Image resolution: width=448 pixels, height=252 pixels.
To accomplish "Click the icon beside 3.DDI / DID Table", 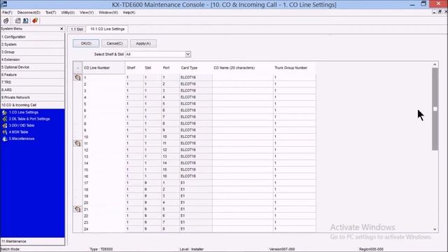I will pyautogui.click(x=5, y=125).
